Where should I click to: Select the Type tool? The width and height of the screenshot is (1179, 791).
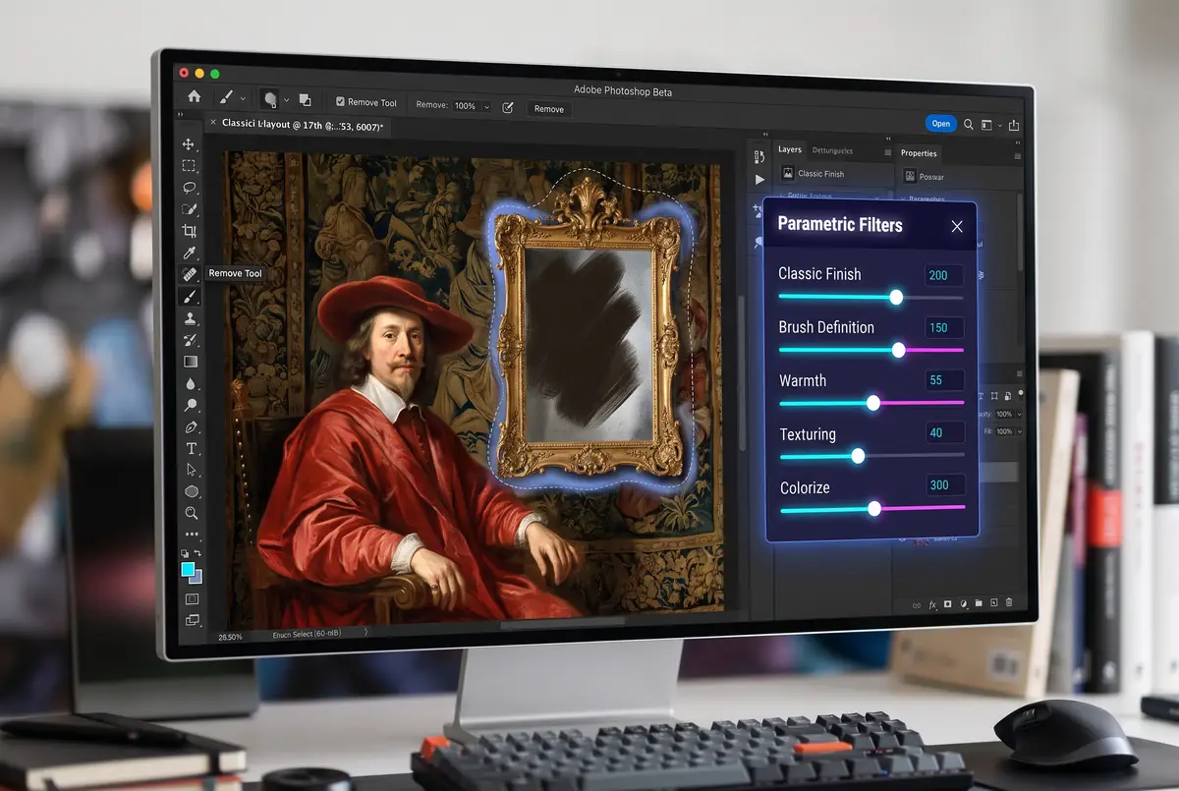click(192, 448)
